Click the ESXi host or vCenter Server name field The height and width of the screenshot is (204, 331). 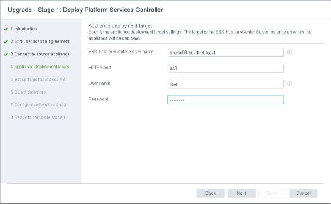(225, 52)
